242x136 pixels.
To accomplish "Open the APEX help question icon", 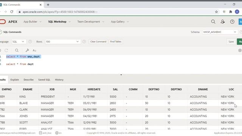I will click(x=232, y=22).
